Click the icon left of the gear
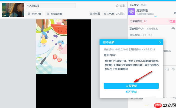176x108 pixels. (167, 69)
